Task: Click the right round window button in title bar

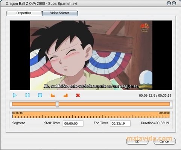Action: 174,3
